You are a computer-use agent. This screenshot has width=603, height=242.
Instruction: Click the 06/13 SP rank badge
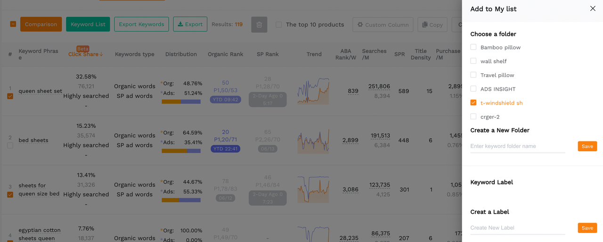click(268, 149)
